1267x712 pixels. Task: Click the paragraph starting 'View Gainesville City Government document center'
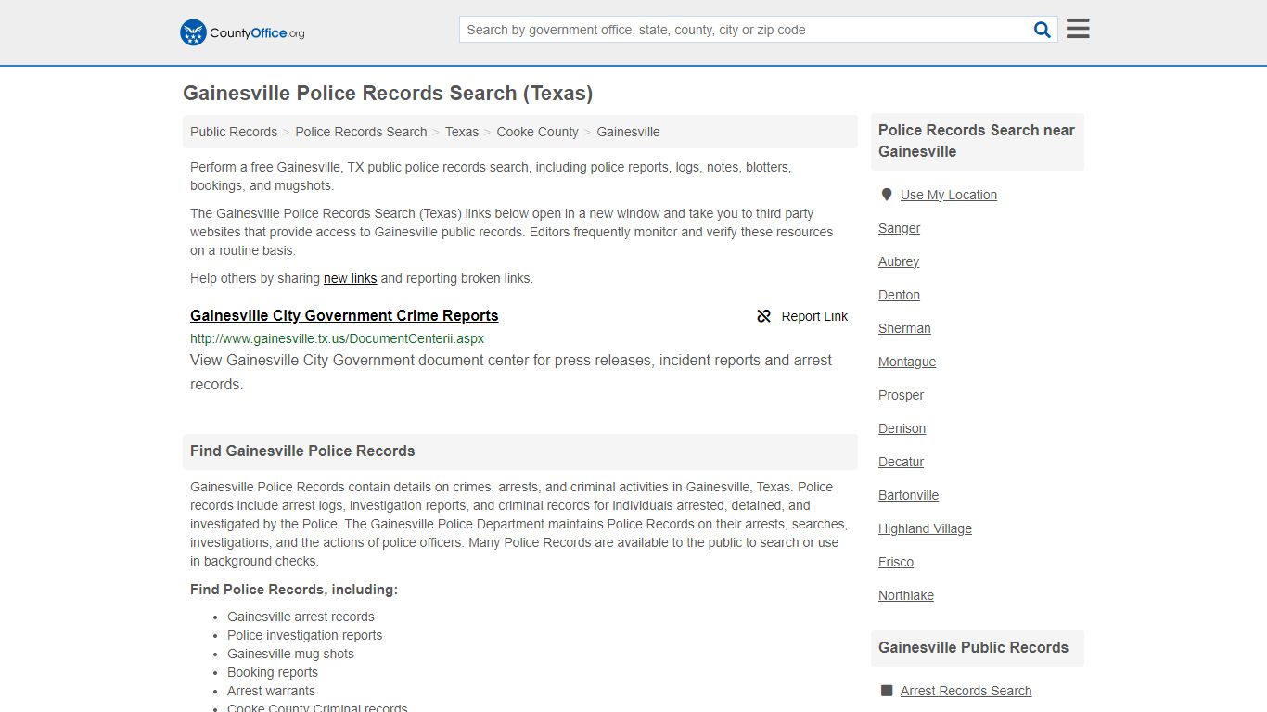click(x=511, y=372)
